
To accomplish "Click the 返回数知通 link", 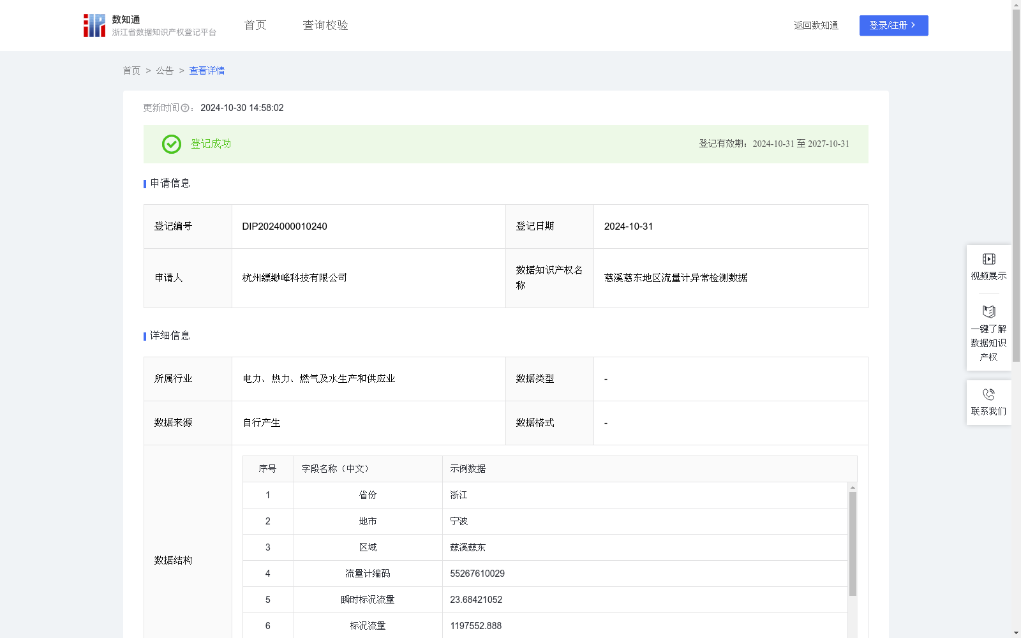I will pos(816,26).
